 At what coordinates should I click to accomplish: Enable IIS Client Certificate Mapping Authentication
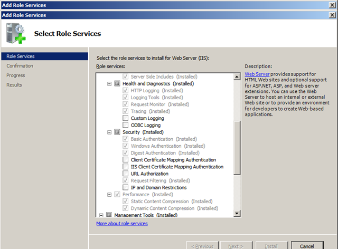click(x=125, y=167)
